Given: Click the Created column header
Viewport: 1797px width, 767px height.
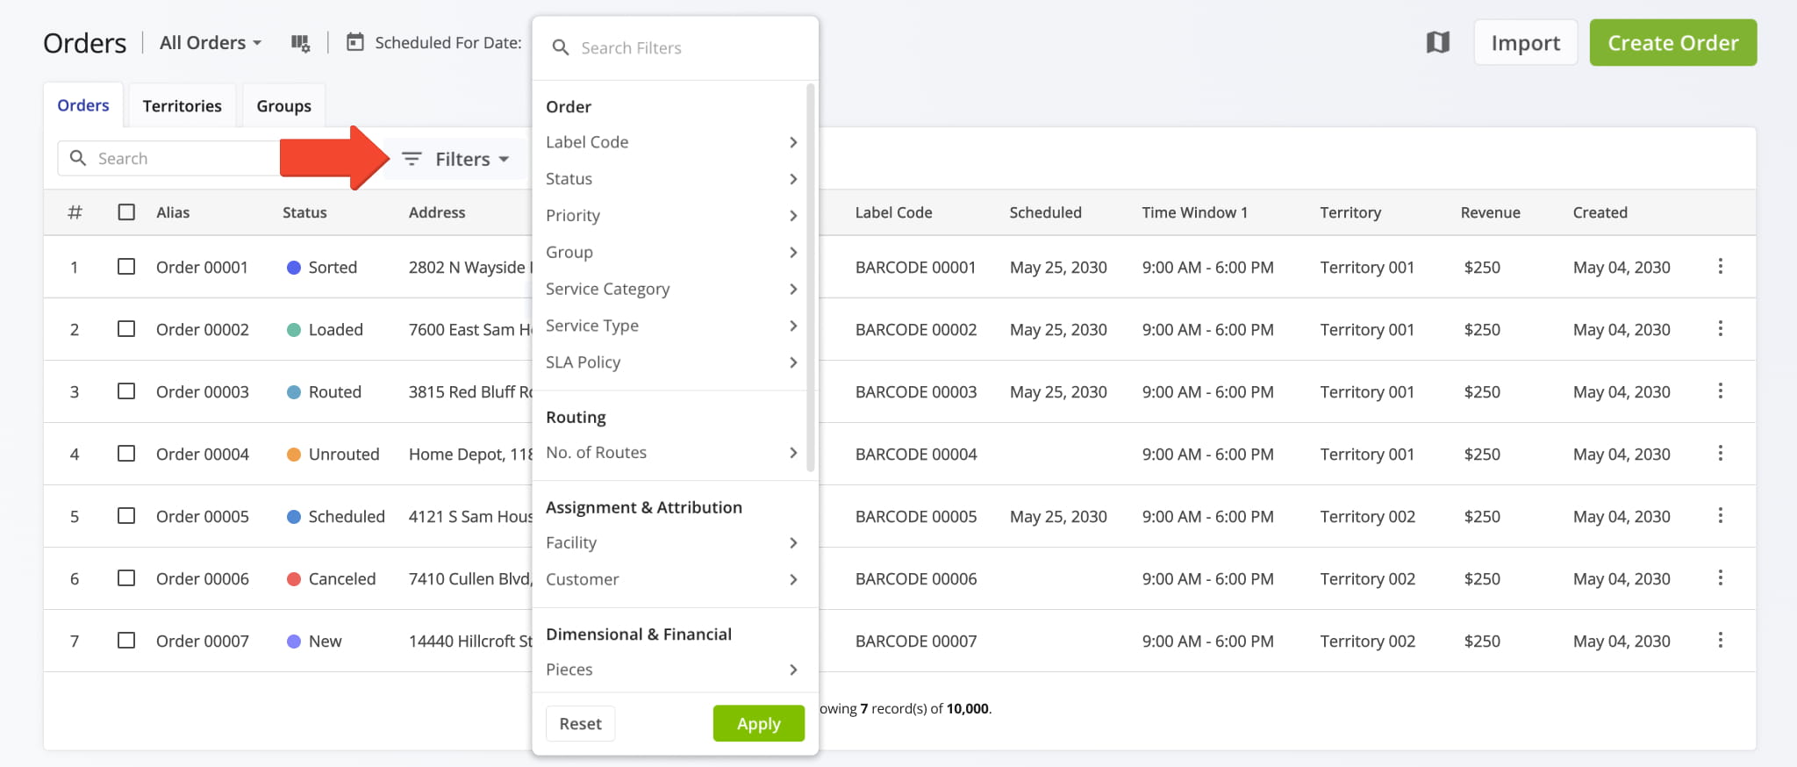Looking at the screenshot, I should [1600, 212].
